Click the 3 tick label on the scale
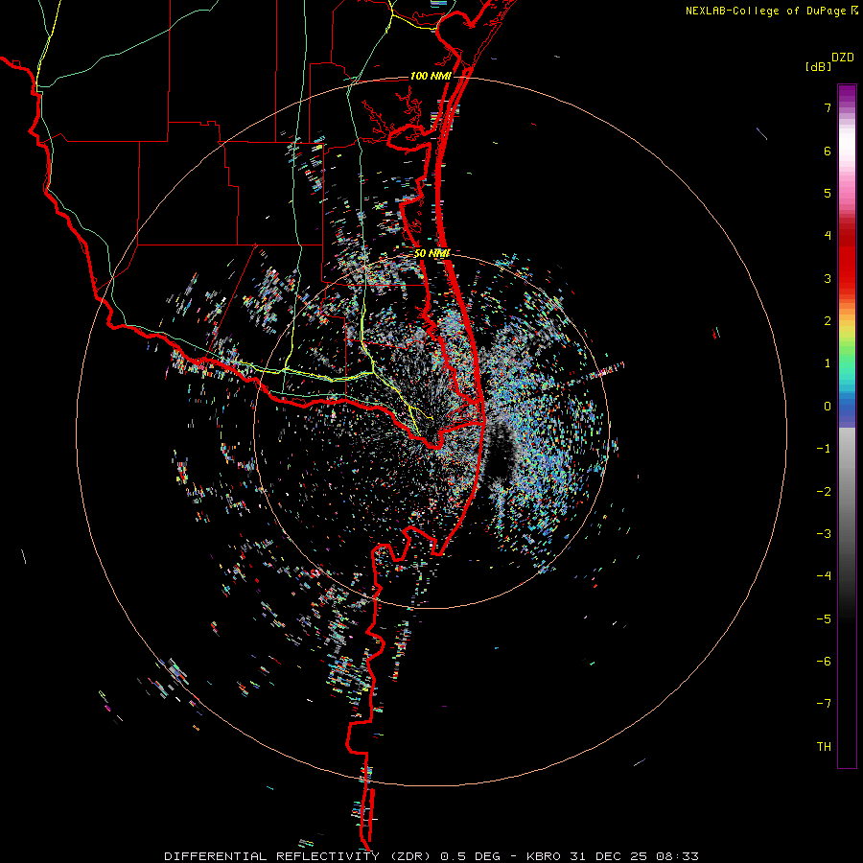The width and height of the screenshot is (863, 863). [828, 278]
